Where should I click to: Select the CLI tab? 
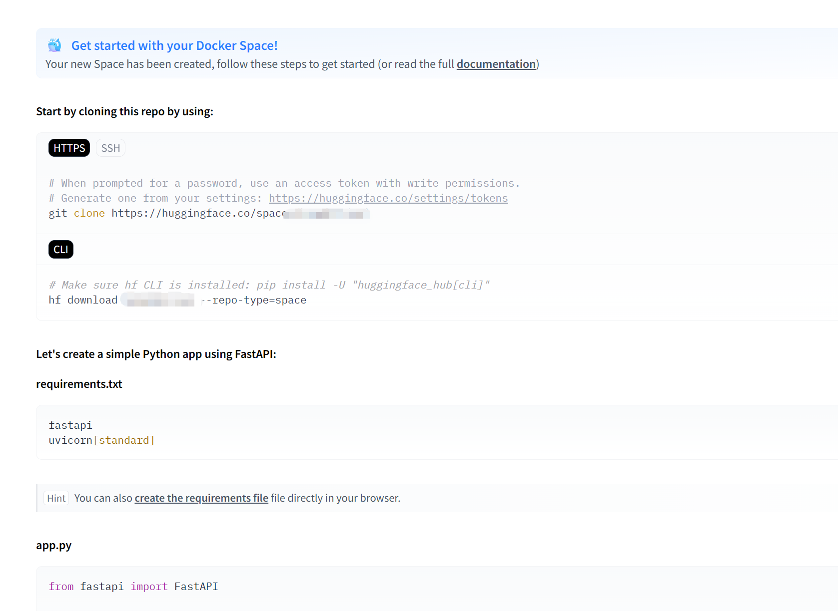61,250
